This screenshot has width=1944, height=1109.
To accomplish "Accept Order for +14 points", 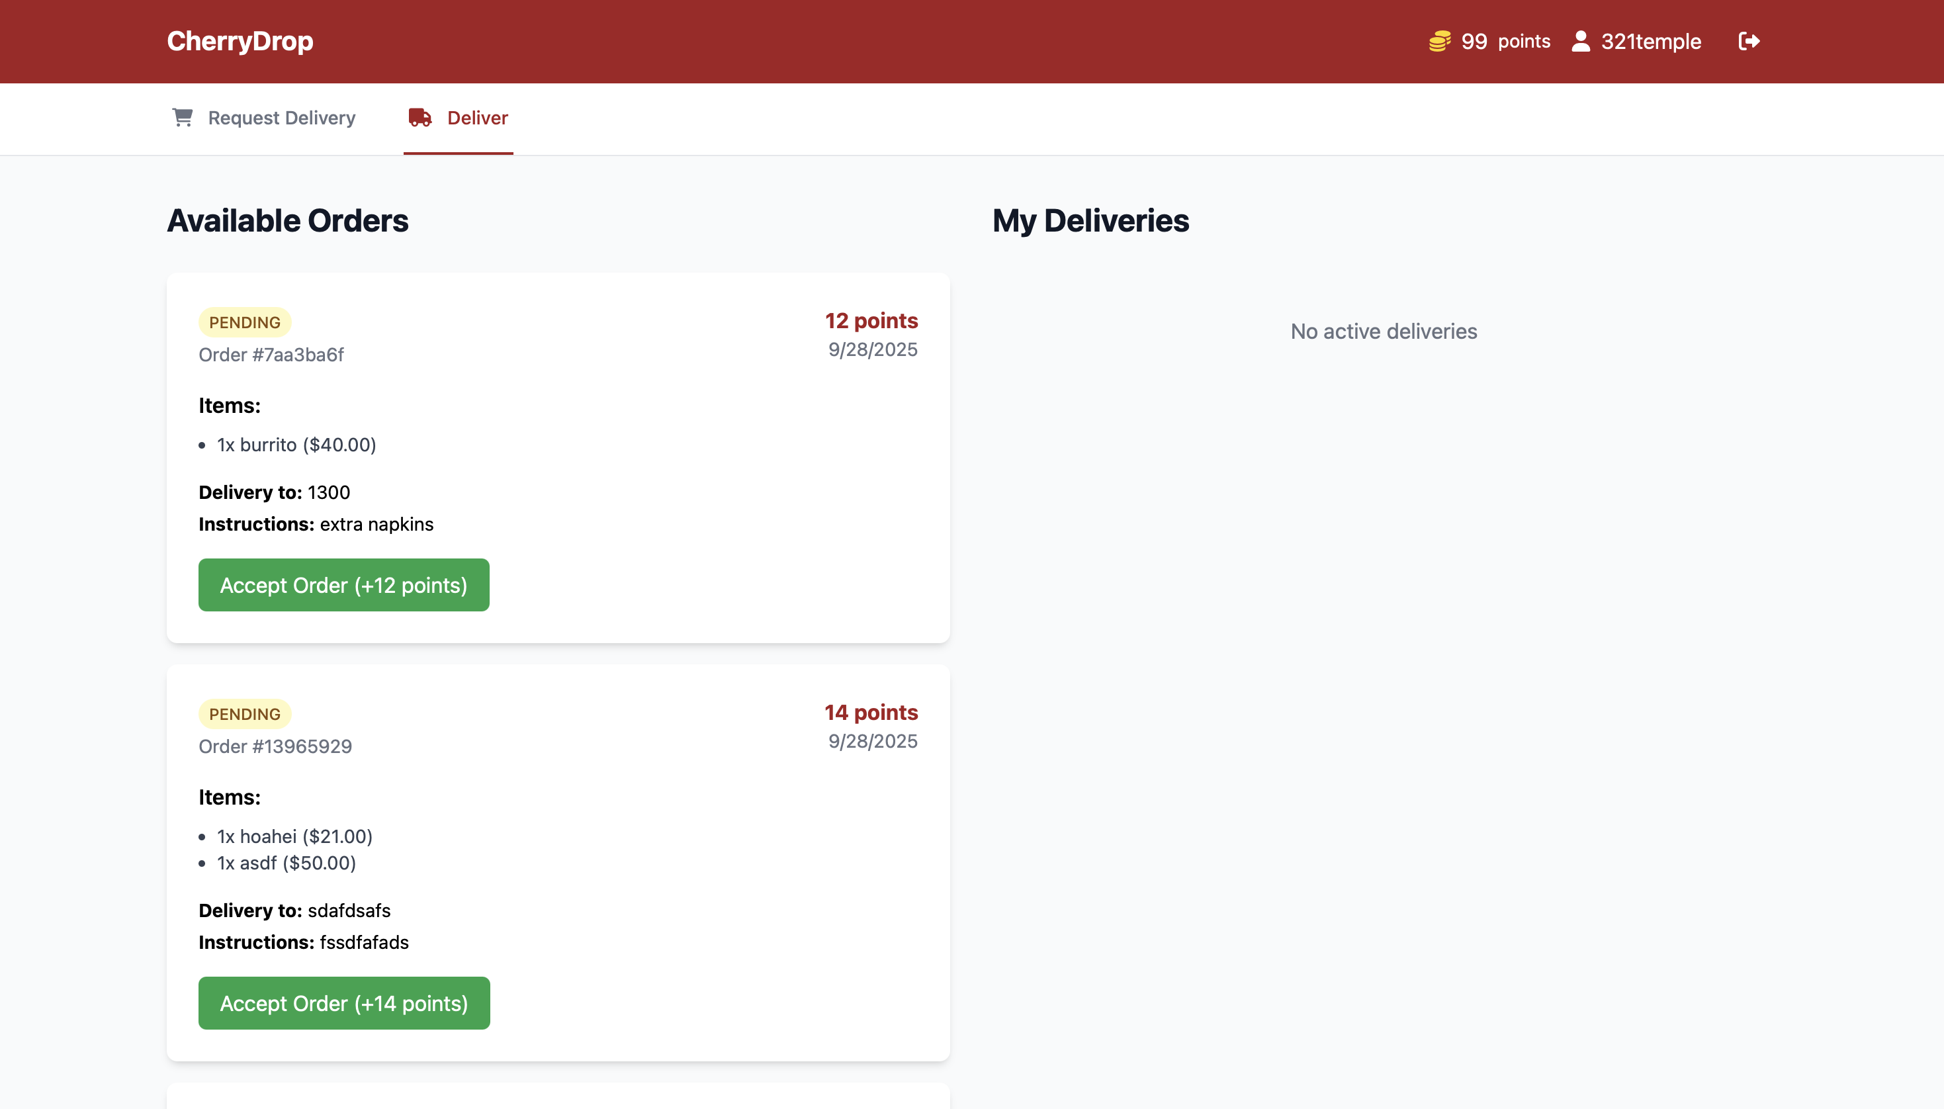I will (343, 1003).
